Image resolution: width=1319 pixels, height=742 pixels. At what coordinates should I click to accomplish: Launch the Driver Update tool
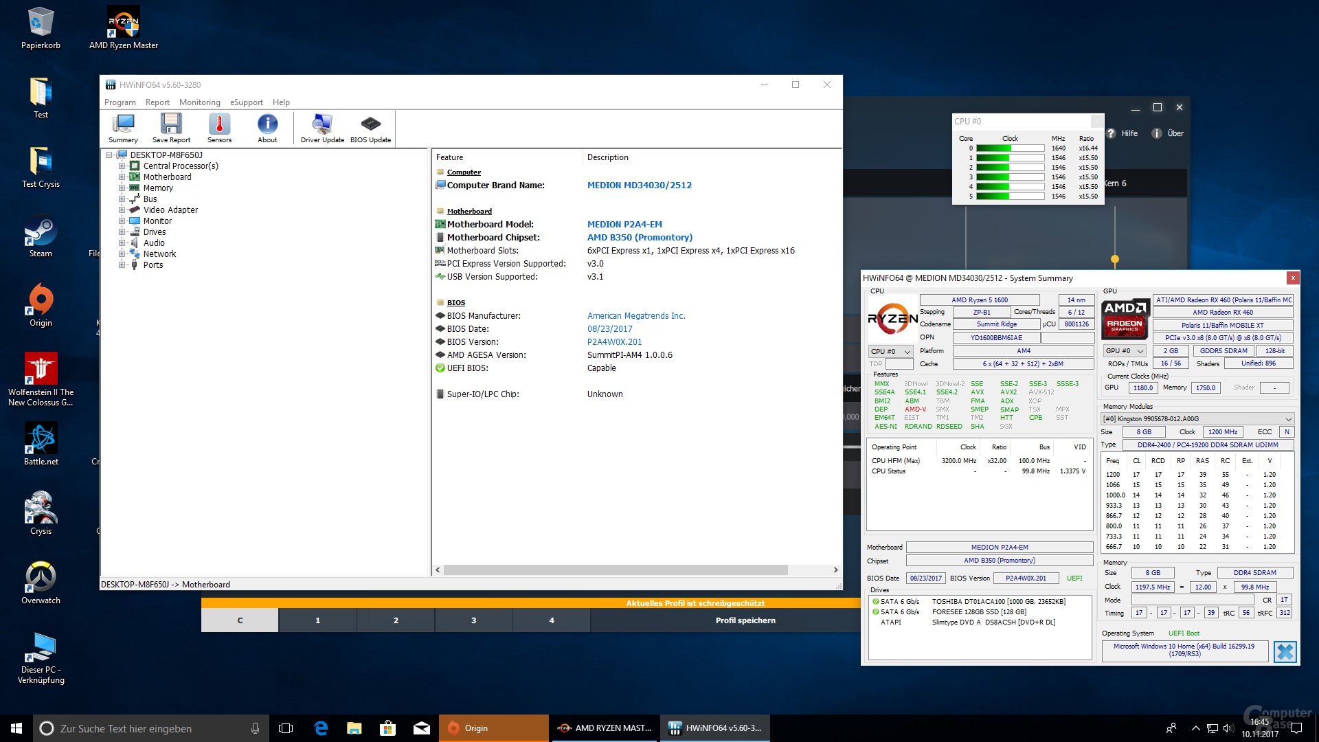pos(322,128)
